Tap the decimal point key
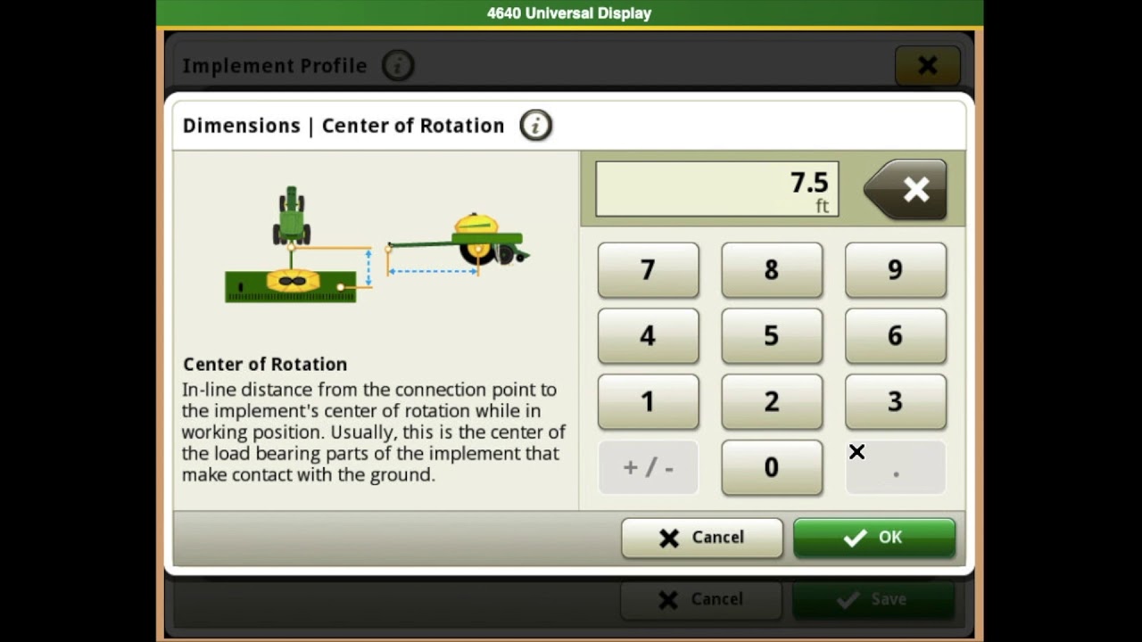1142x642 pixels. (895, 468)
